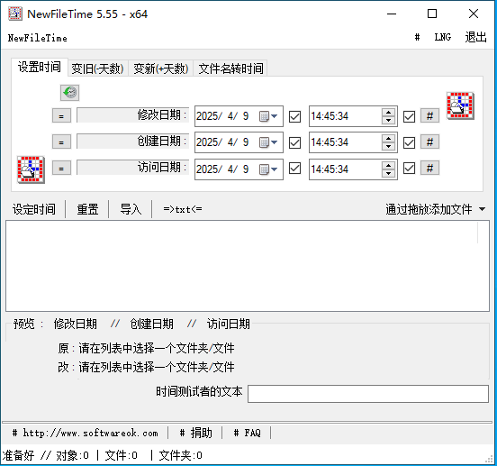Open the NewFileTime menu

tap(38, 38)
